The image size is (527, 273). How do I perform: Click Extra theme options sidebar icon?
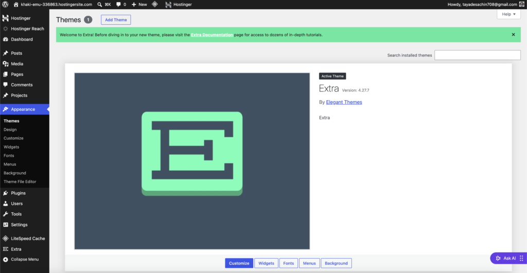pyautogui.click(x=5, y=249)
